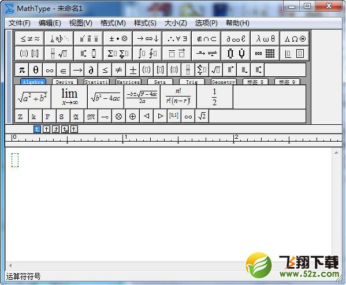
Task: Open the fence templates palette
Action: coord(29,53)
